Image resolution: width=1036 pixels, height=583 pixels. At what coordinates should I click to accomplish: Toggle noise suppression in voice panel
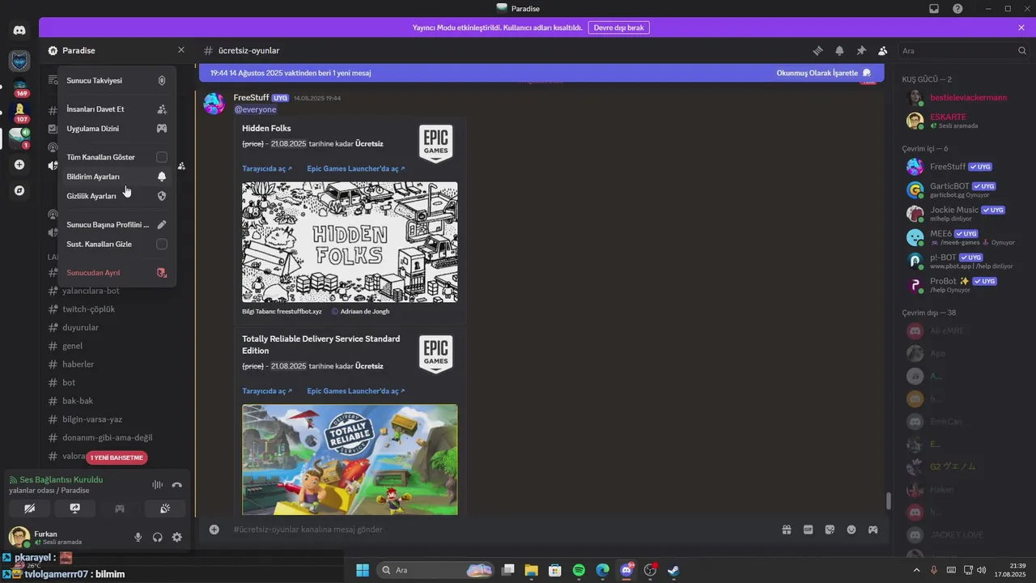tap(157, 485)
